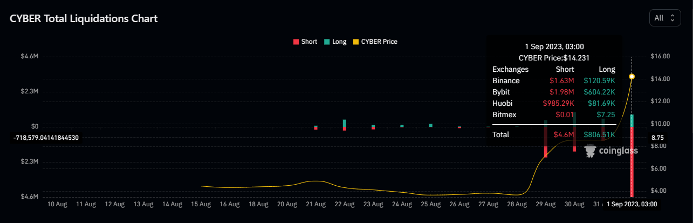
Task: Click the 21 Aug liquidation bar
Action: pyautogui.click(x=315, y=127)
